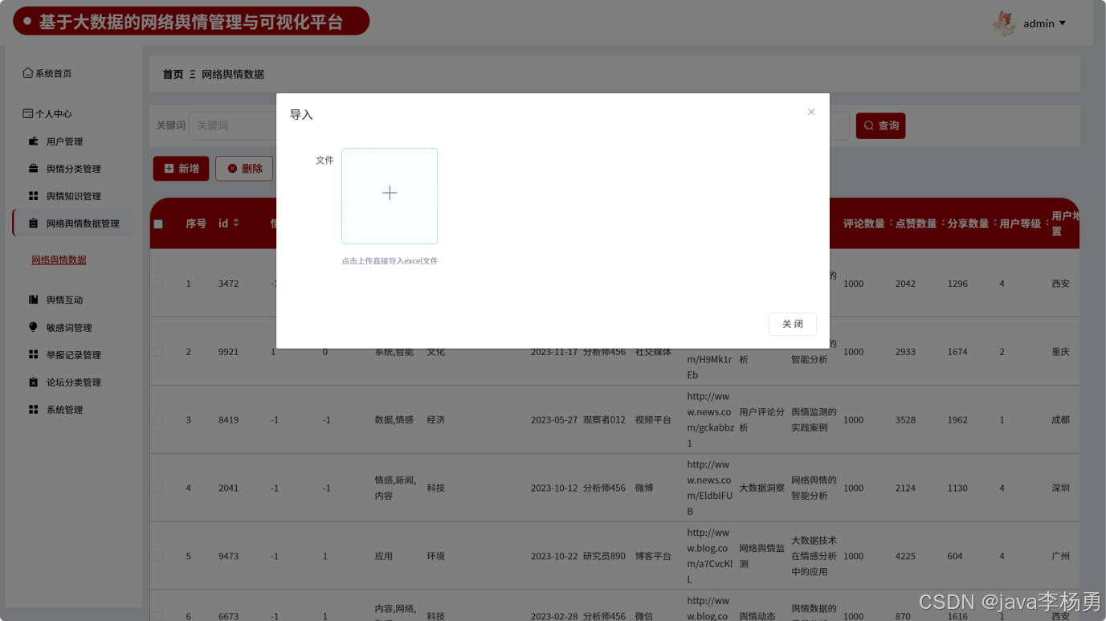Click the 舆情知识管理 grid icon
The image size is (1106, 621).
click(33, 196)
